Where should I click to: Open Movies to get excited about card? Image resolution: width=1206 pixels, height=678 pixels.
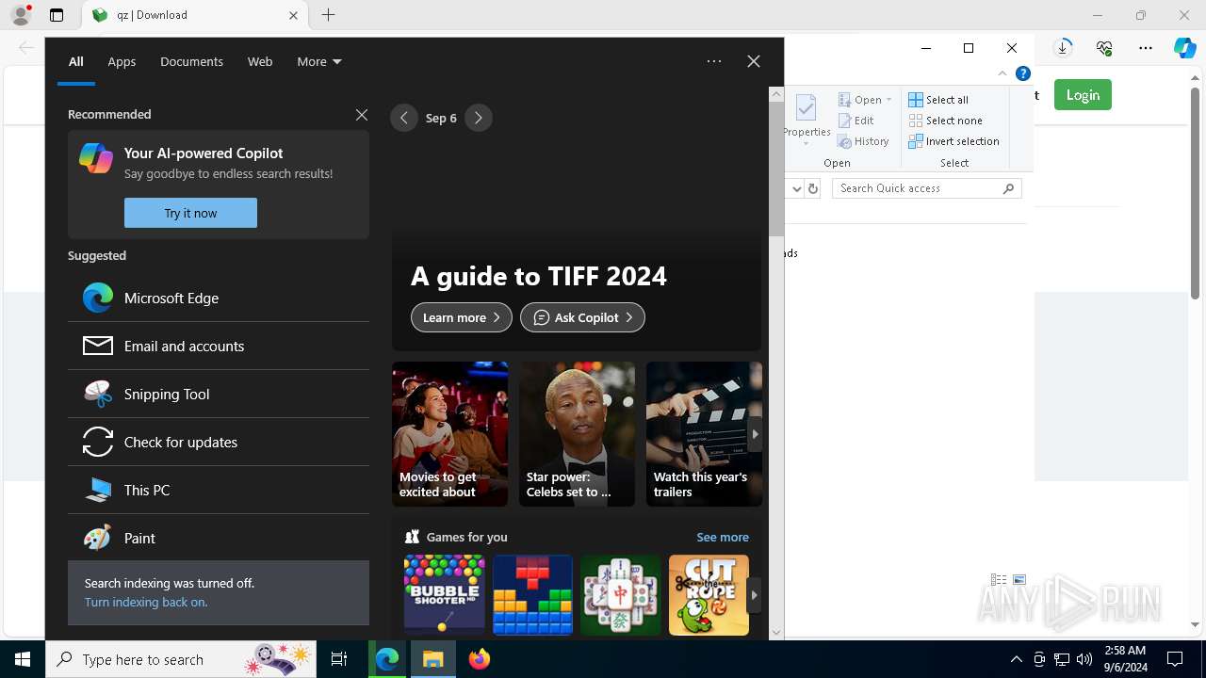coord(449,434)
